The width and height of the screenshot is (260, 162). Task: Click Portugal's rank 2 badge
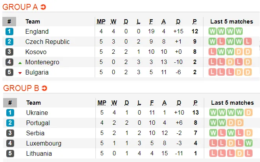tap(9, 123)
